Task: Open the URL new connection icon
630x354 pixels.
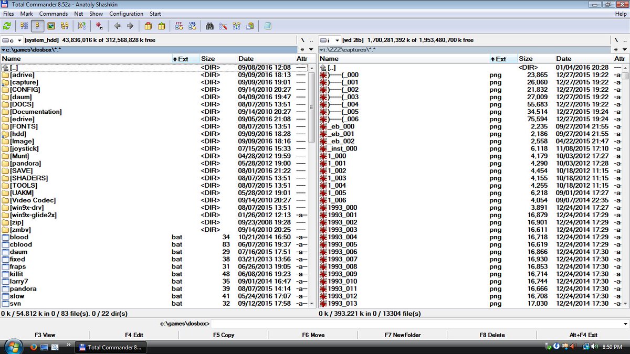Action: pyautogui.click(x=192, y=26)
